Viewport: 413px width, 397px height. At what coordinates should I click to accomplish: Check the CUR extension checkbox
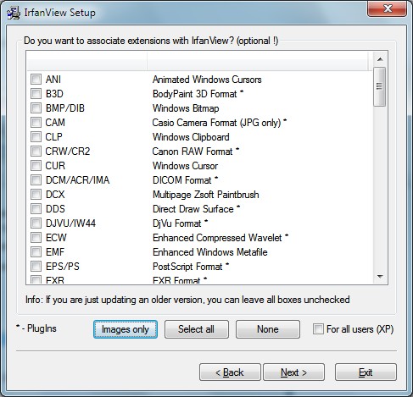[36, 166]
